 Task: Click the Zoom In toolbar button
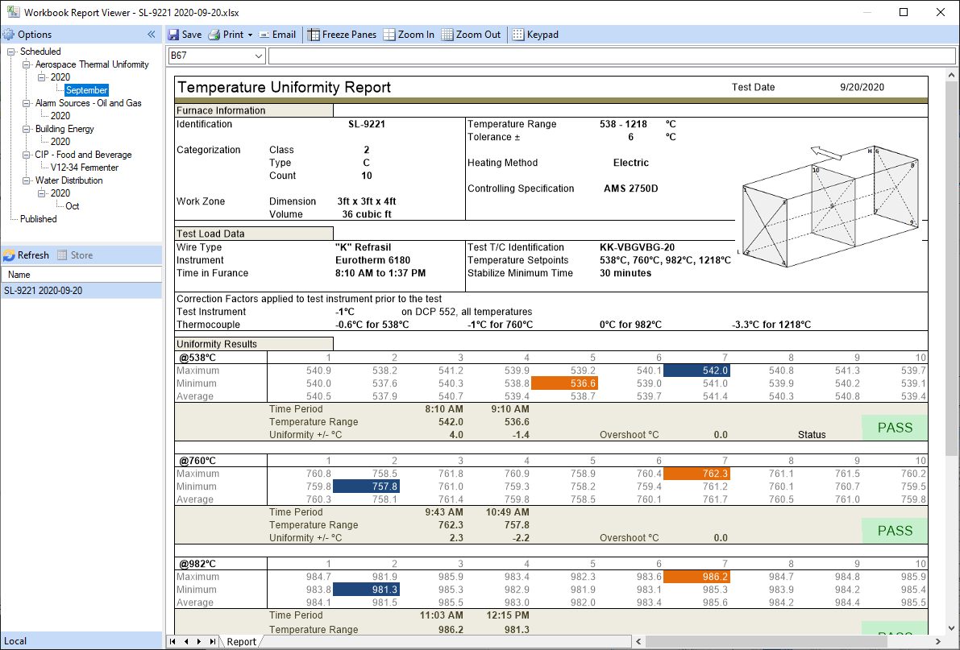[409, 35]
